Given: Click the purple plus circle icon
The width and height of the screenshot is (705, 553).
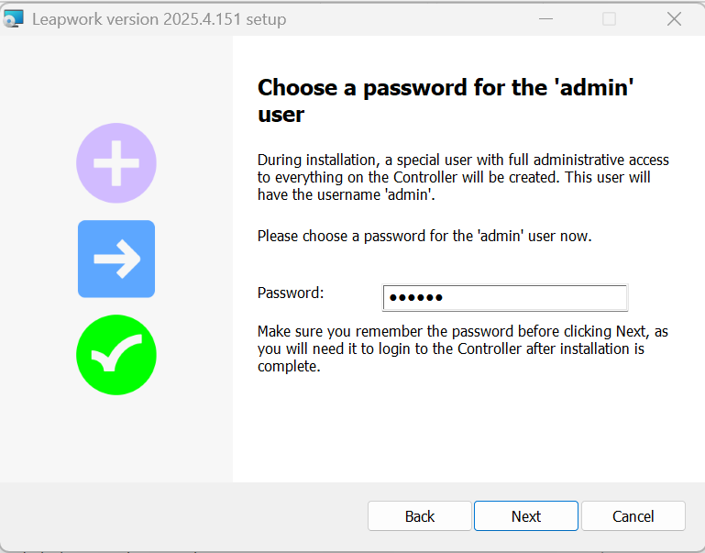Looking at the screenshot, I should point(116,163).
